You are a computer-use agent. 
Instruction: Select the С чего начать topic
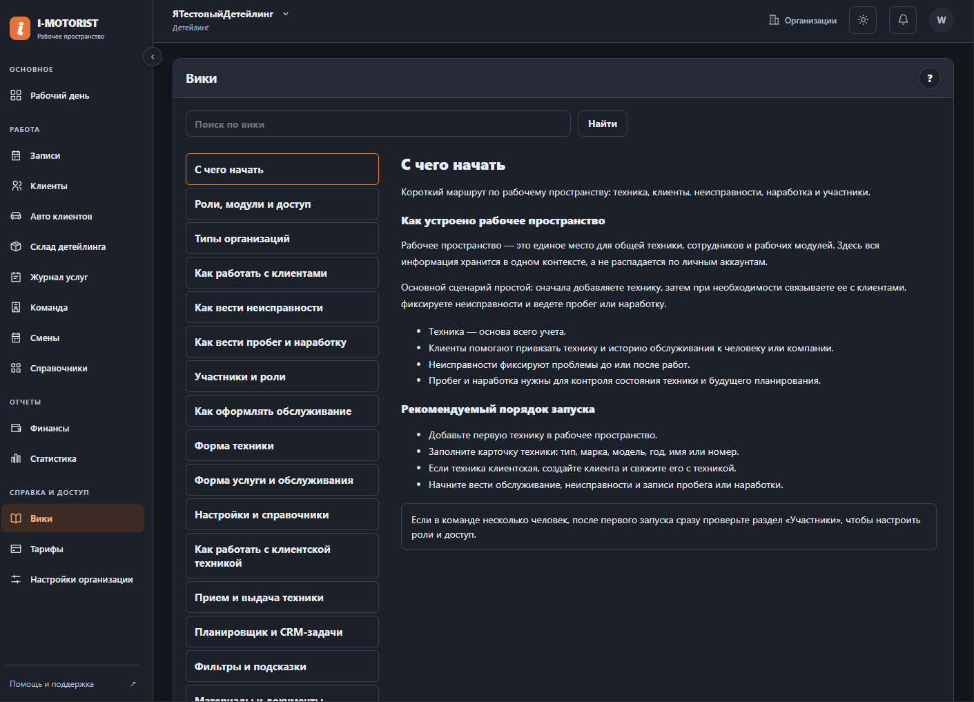tap(282, 169)
